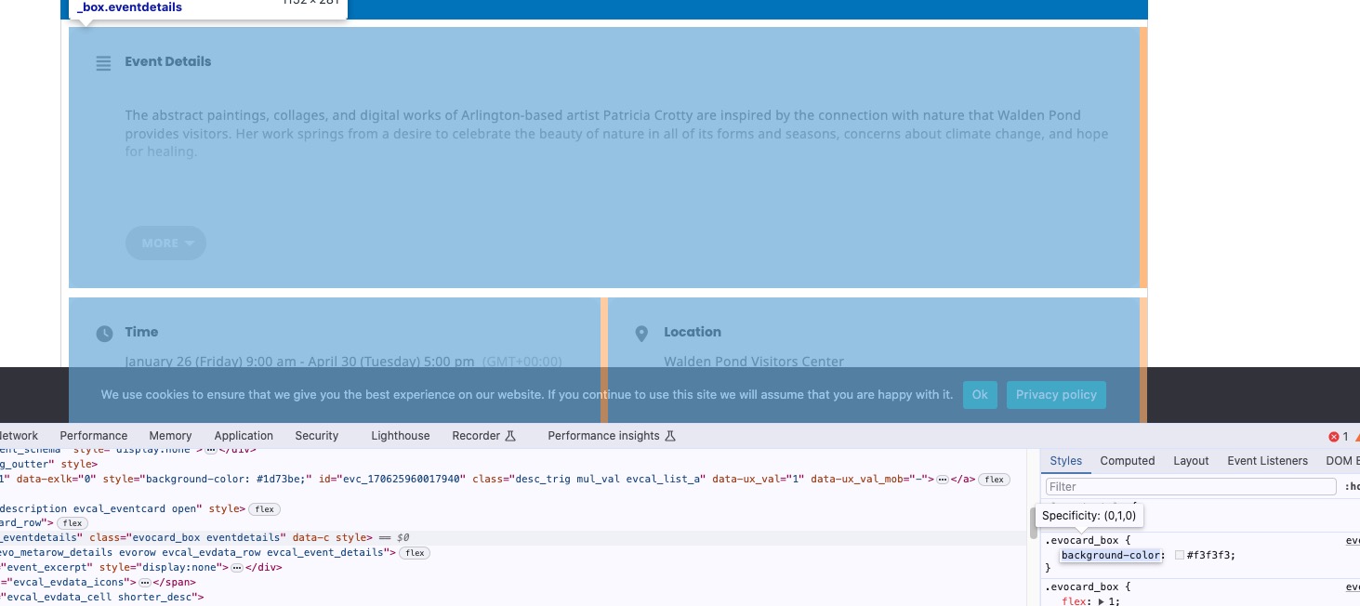The width and height of the screenshot is (1360, 606).
Task: Click the Location heading text
Action: (693, 332)
